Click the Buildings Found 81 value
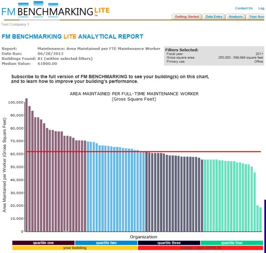The image size is (266, 253). click(x=65, y=59)
